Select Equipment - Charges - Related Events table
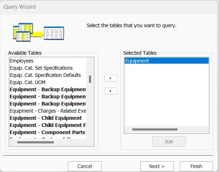Viewport: 219px width, 172px height. click(x=48, y=111)
